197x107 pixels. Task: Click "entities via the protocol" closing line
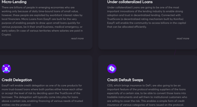(x=16, y=105)
